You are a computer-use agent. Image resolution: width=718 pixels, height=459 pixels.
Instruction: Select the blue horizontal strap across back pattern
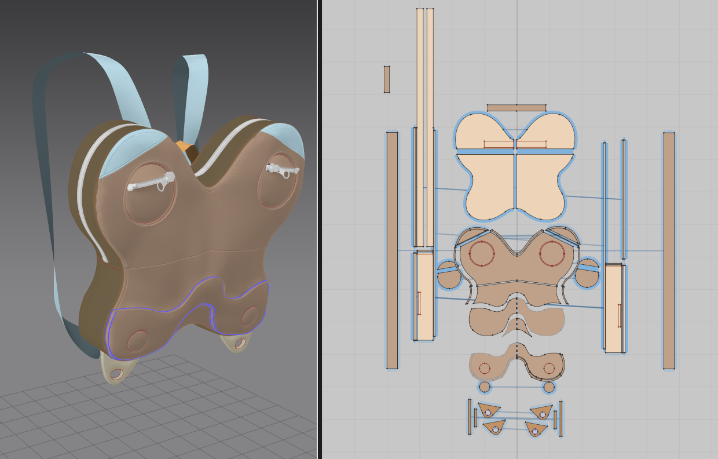(515, 152)
